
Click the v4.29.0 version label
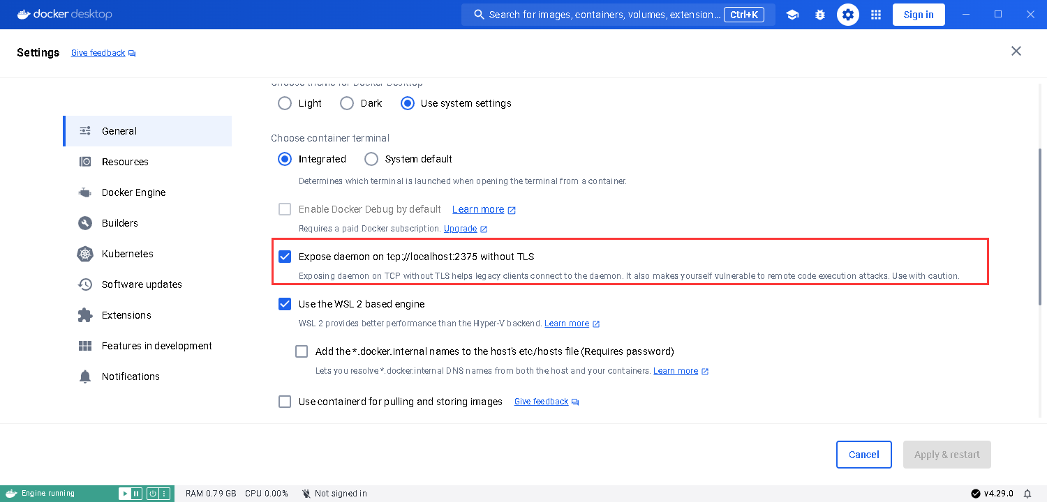[x=999, y=494]
